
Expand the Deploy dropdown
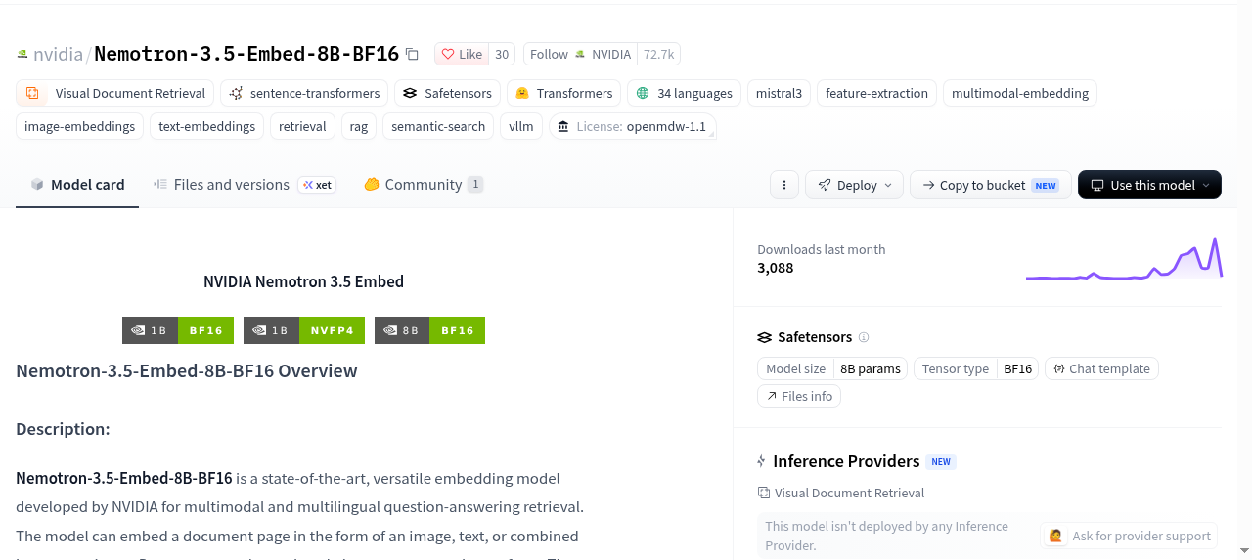856,185
